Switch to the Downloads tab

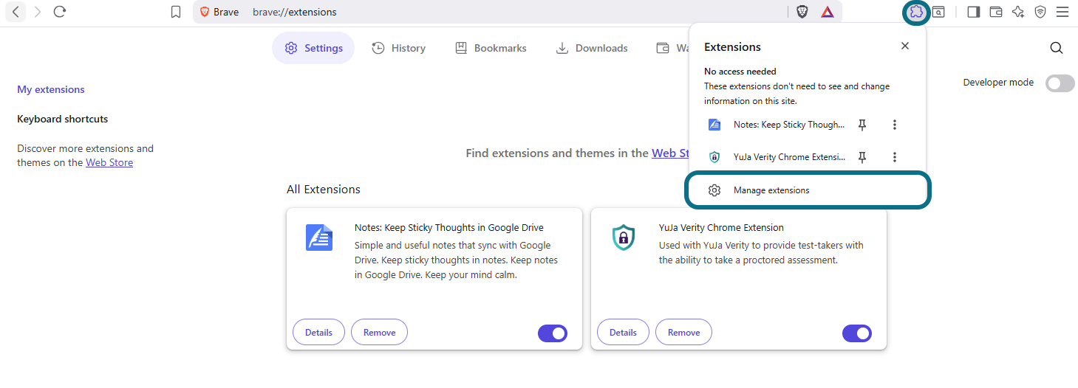[x=592, y=48]
